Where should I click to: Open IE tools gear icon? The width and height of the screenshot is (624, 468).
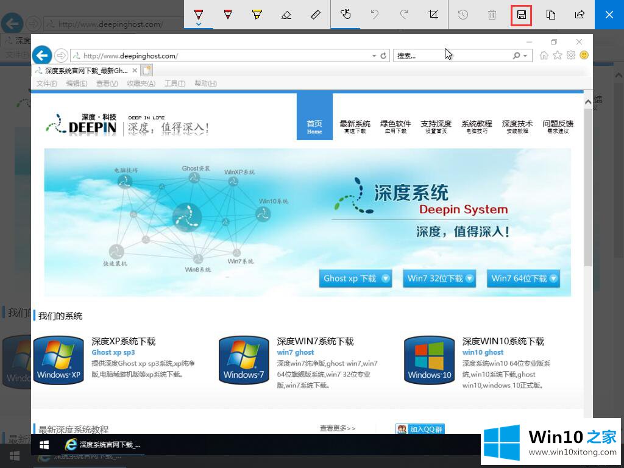coord(570,55)
